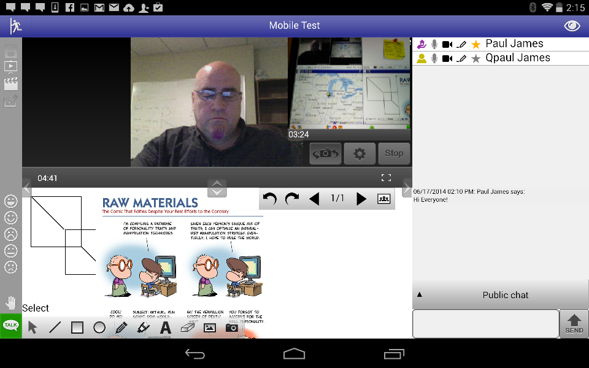The height and width of the screenshot is (368, 589).
Task: Capture a photo with whiteboard camera tool
Action: click(232, 328)
